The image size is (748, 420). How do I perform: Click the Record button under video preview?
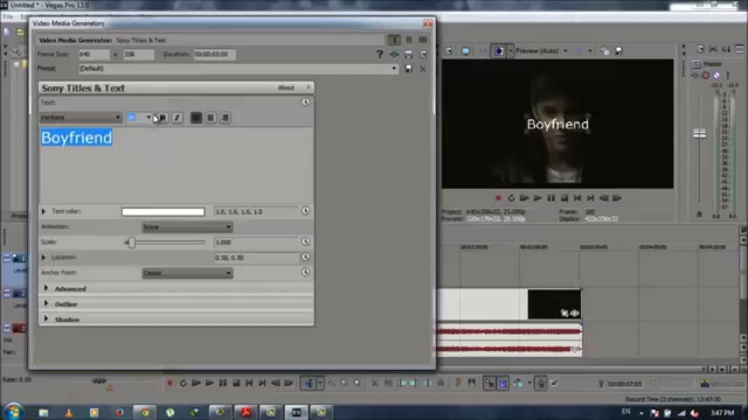click(498, 198)
